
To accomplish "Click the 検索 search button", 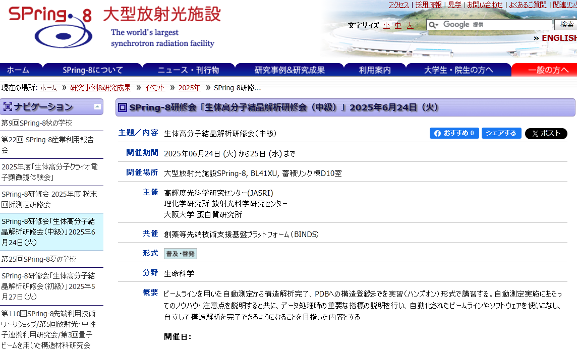I will (x=567, y=24).
